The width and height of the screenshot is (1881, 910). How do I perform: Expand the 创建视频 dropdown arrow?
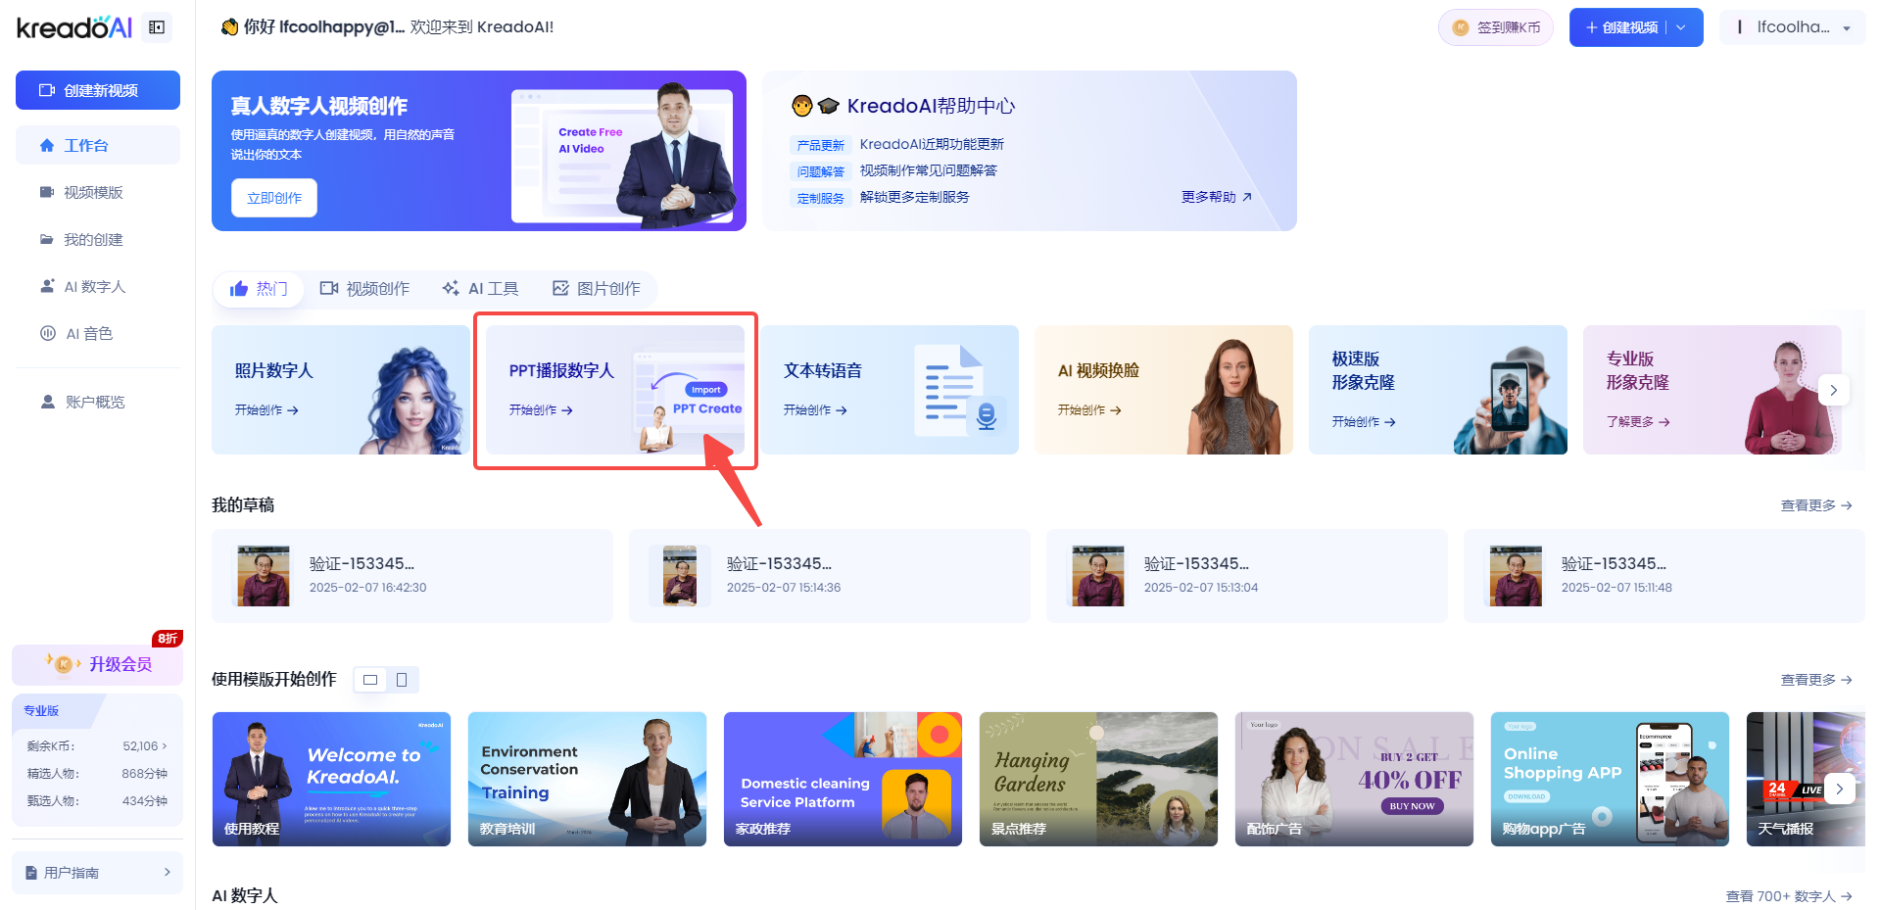tap(1682, 27)
